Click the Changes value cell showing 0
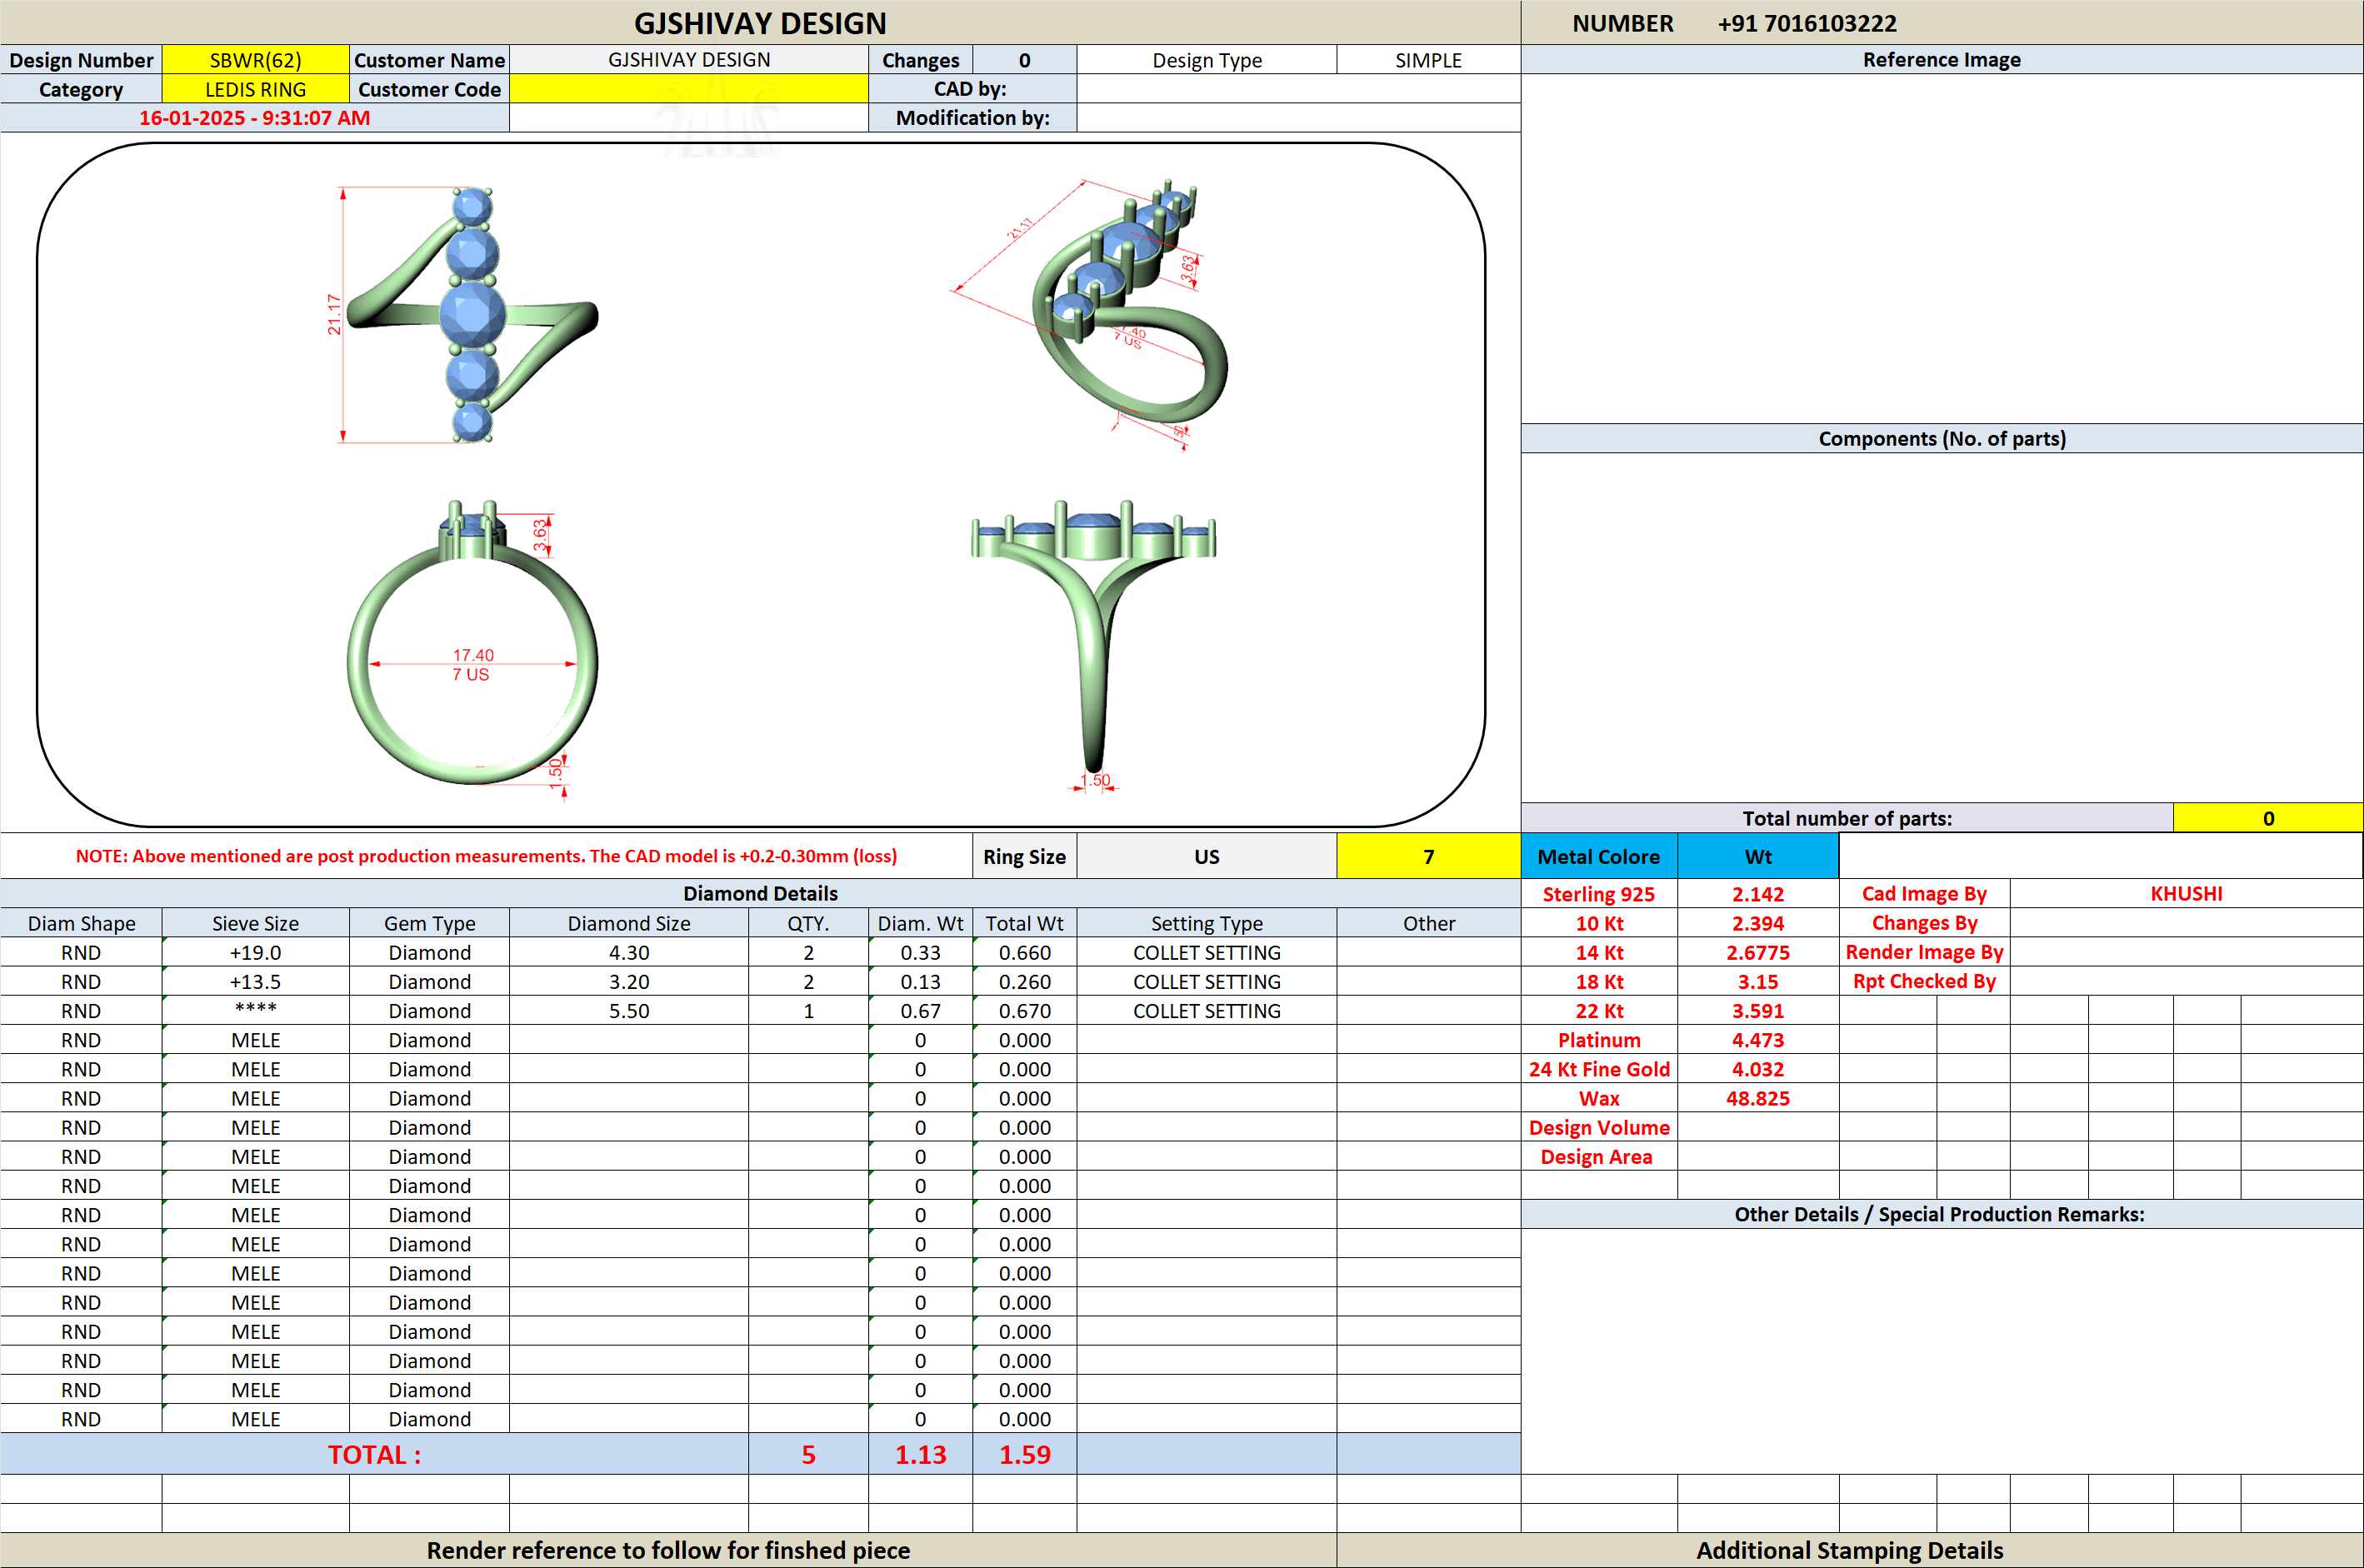 (x=1024, y=60)
